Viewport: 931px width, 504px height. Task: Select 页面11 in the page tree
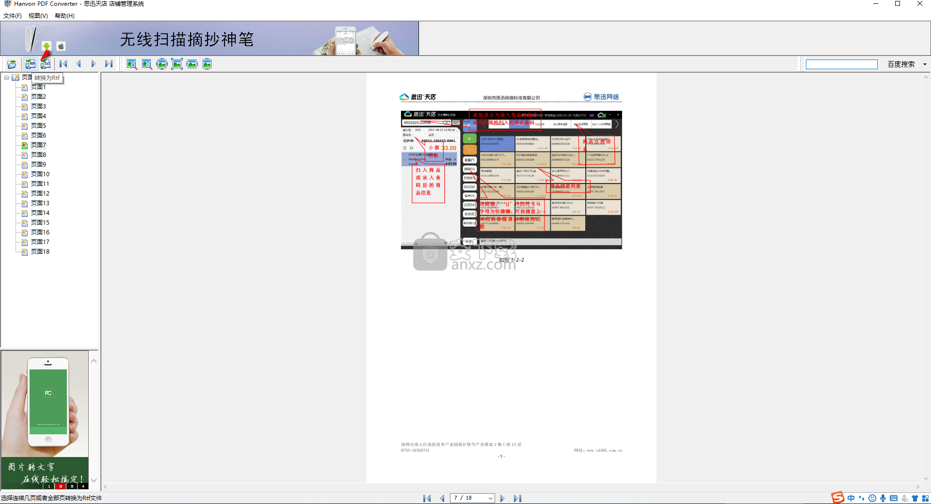40,184
